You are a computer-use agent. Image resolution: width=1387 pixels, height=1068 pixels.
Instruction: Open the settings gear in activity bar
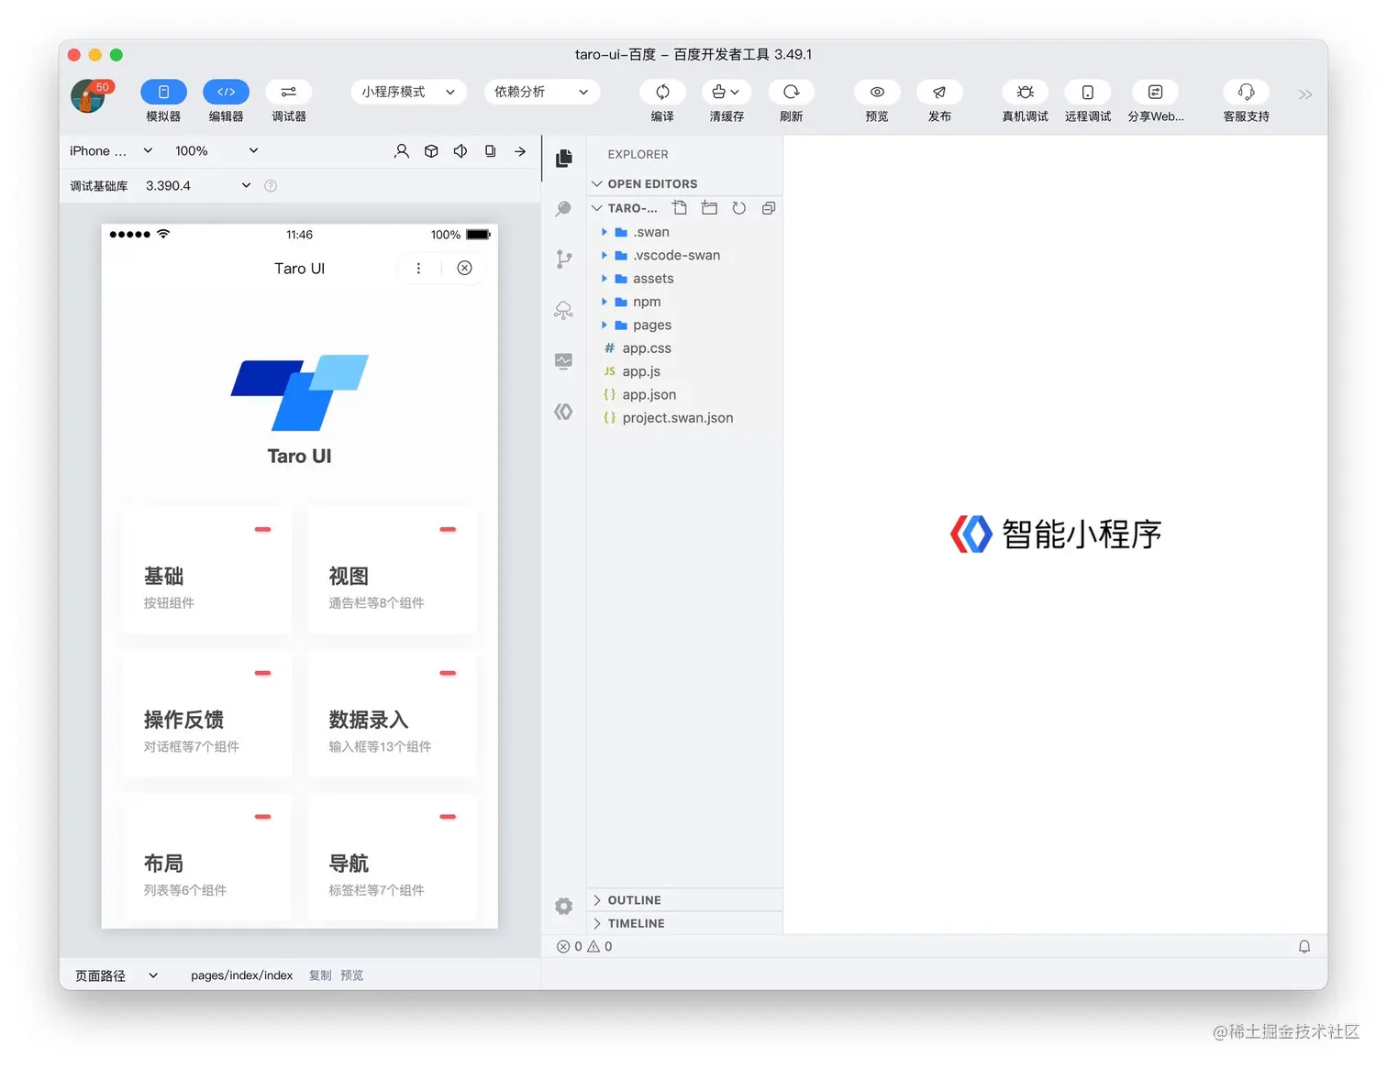pos(564,906)
